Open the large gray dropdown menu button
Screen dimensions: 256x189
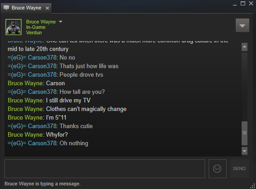point(242,25)
